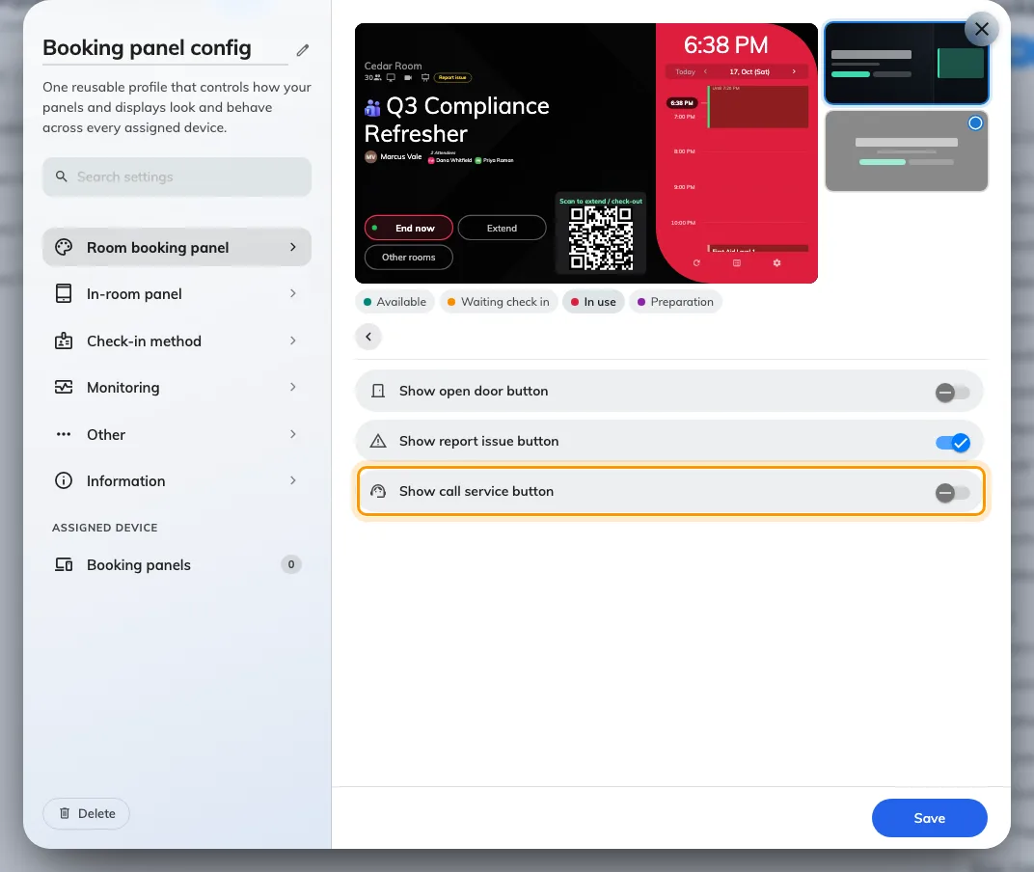Click Extend button in preview
This screenshot has width=1034, height=872.
click(x=502, y=229)
